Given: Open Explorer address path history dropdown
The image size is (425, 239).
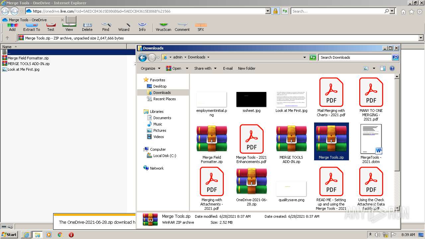Looking at the screenshot, I should click(304, 57).
